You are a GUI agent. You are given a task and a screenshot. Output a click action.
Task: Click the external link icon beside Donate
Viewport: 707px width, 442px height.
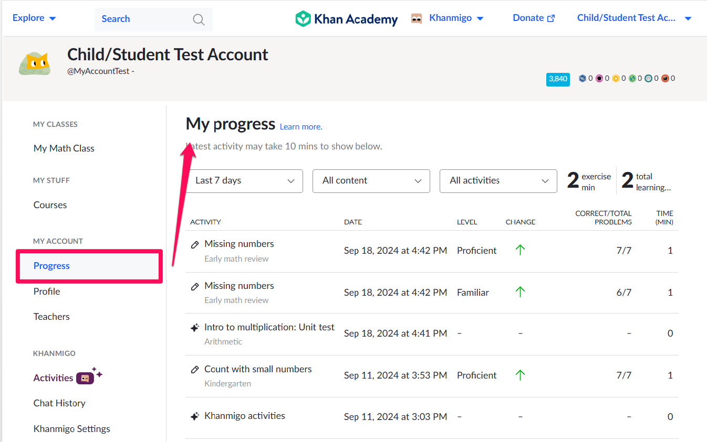click(x=551, y=18)
